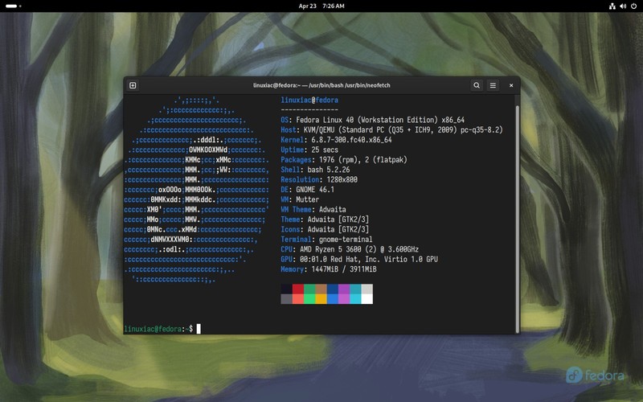The image size is (643, 402).
Task: Click the Shell line showing bash 5.2.26
Action: pyautogui.click(x=315, y=170)
